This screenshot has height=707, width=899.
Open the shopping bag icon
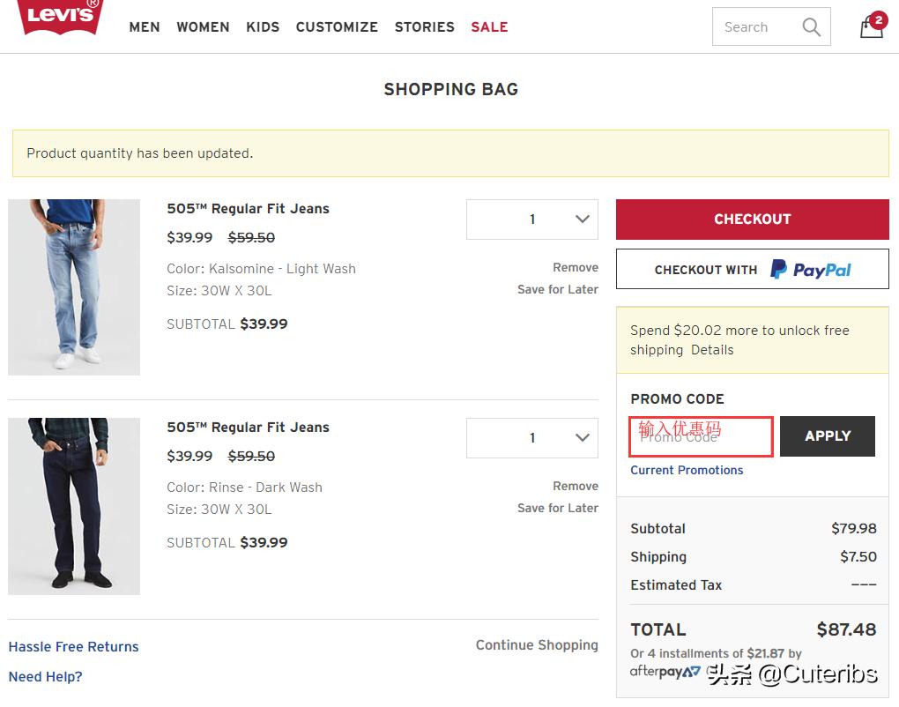872,26
